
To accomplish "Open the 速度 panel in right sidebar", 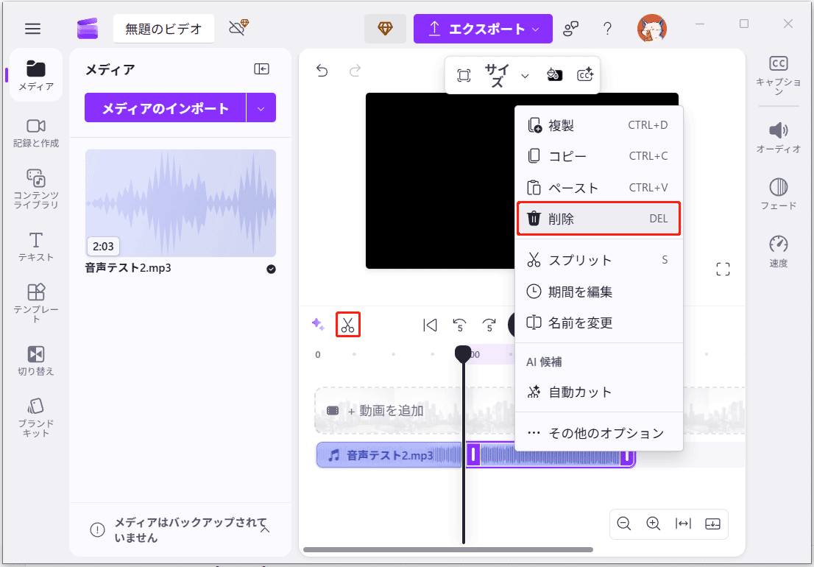I will [778, 250].
